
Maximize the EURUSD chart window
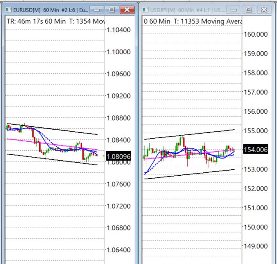(x=112, y=10)
